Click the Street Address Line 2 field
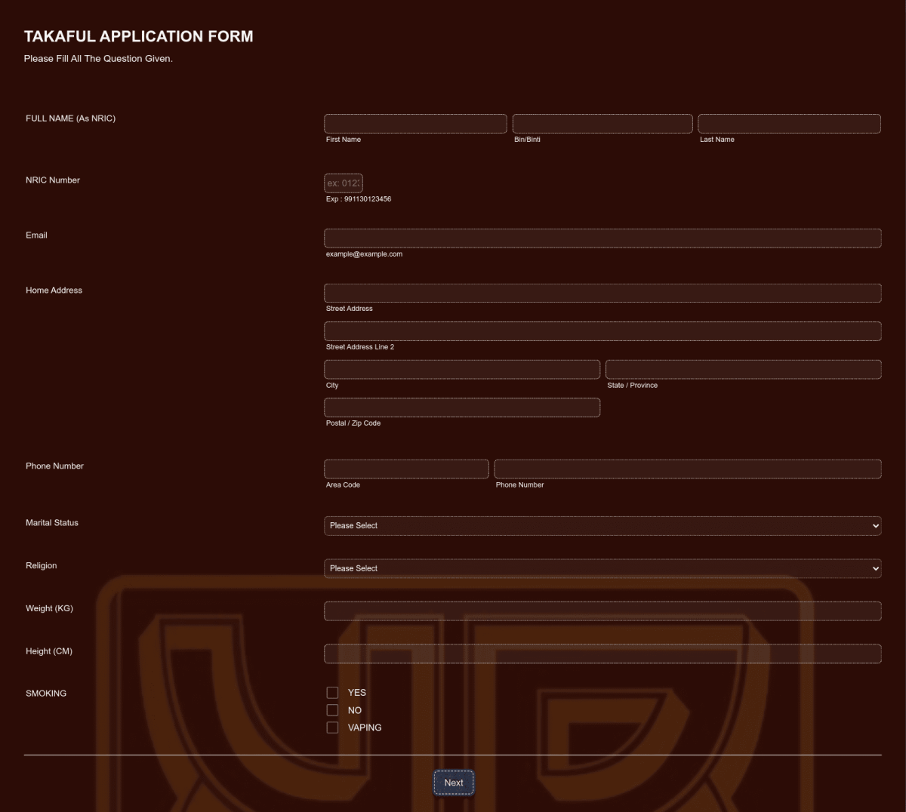This screenshot has height=812, width=906. 602,331
